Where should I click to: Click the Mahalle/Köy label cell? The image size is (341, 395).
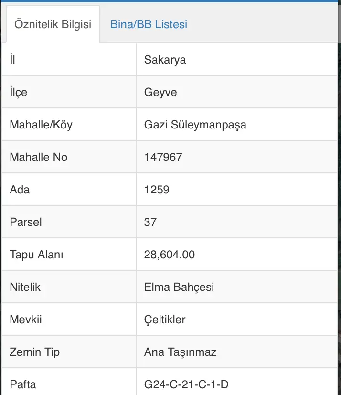(69, 125)
